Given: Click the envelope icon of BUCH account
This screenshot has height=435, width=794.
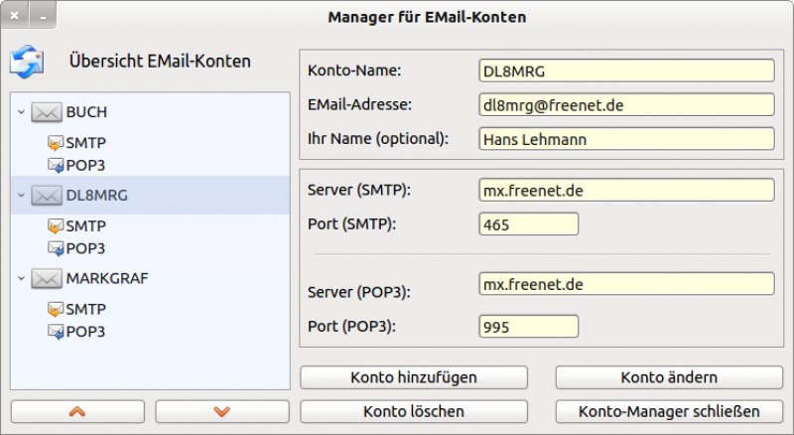Looking at the screenshot, I should [x=47, y=112].
